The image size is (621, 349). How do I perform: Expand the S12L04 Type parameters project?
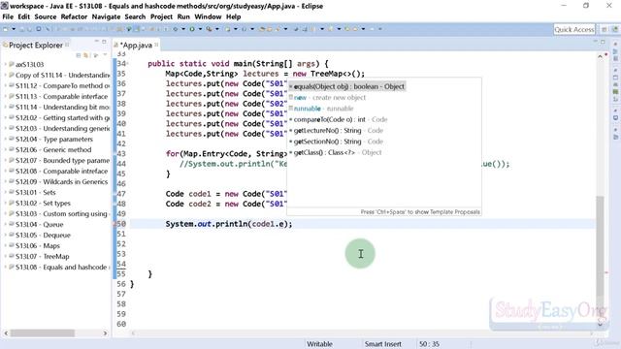(x=5, y=139)
